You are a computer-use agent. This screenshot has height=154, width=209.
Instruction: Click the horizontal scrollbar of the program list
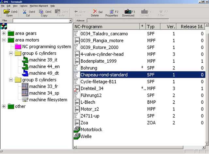click(130, 147)
